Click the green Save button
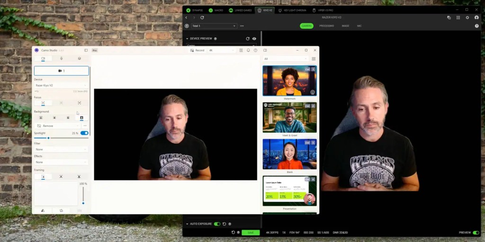 coord(251,233)
